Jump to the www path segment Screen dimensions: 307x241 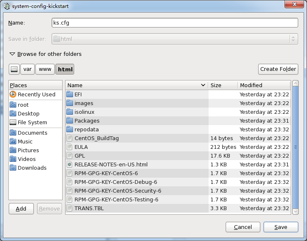pos(45,69)
